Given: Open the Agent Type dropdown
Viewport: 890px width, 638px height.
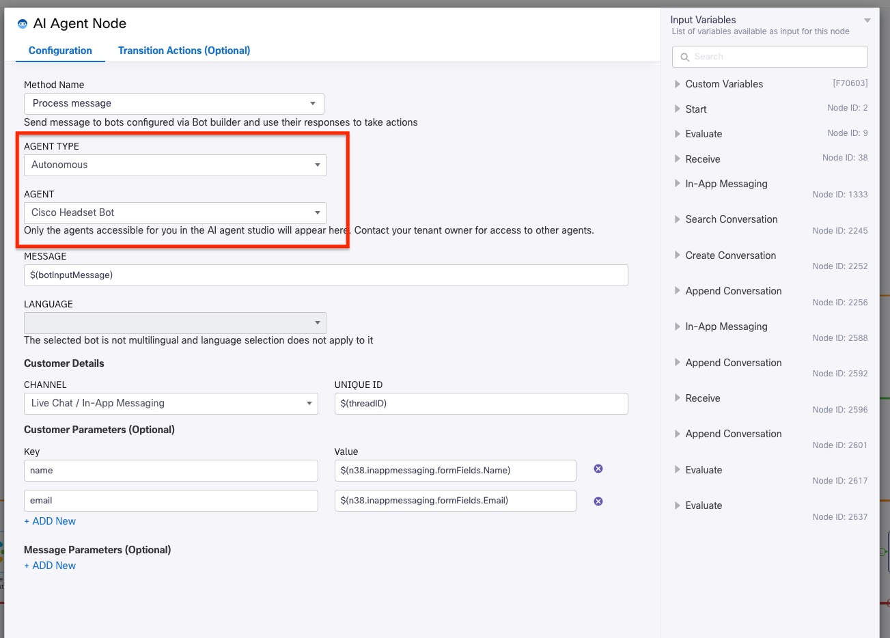Looking at the screenshot, I should pyautogui.click(x=175, y=165).
